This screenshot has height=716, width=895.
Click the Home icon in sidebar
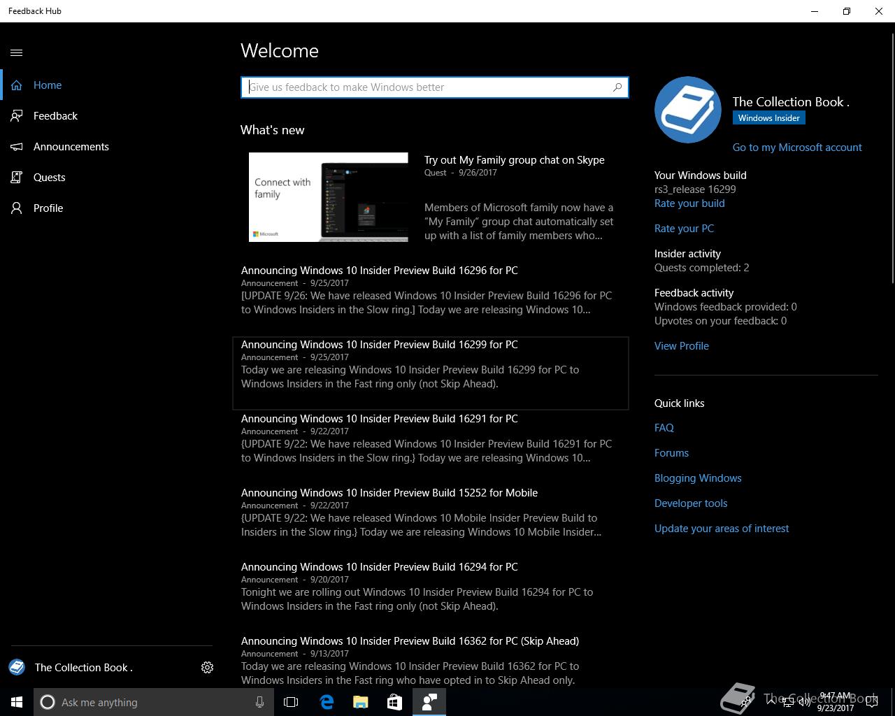pos(17,85)
